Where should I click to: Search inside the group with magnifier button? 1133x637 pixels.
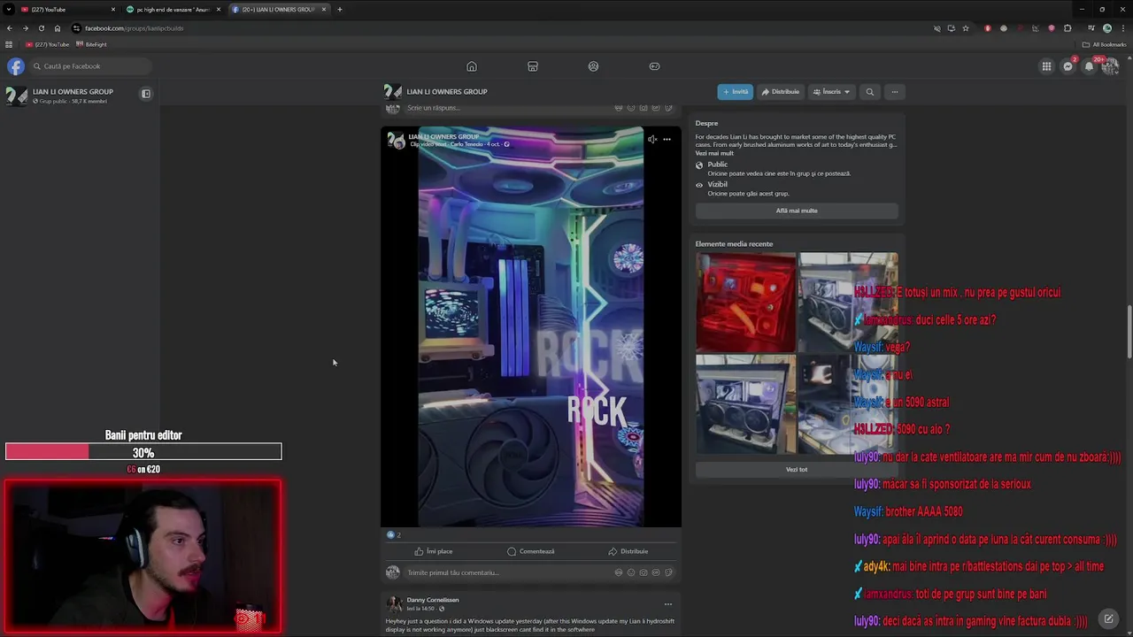[870, 92]
